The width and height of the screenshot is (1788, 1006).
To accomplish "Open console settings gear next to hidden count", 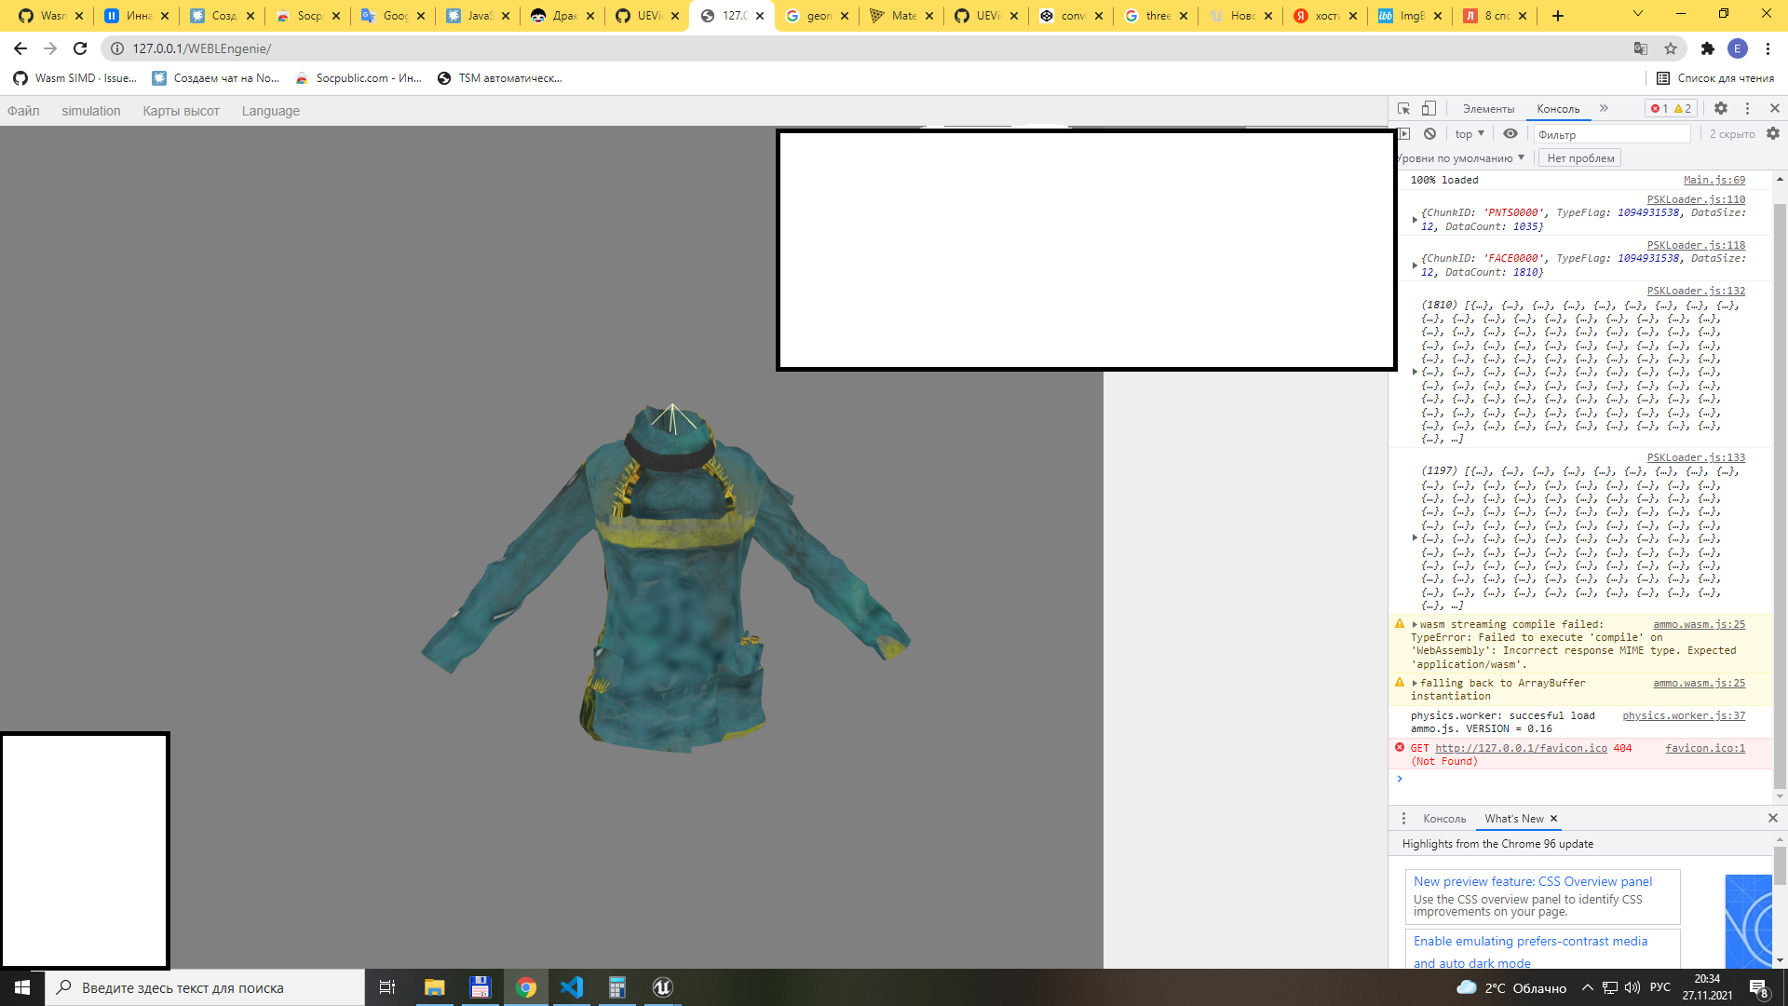I will click(1773, 134).
